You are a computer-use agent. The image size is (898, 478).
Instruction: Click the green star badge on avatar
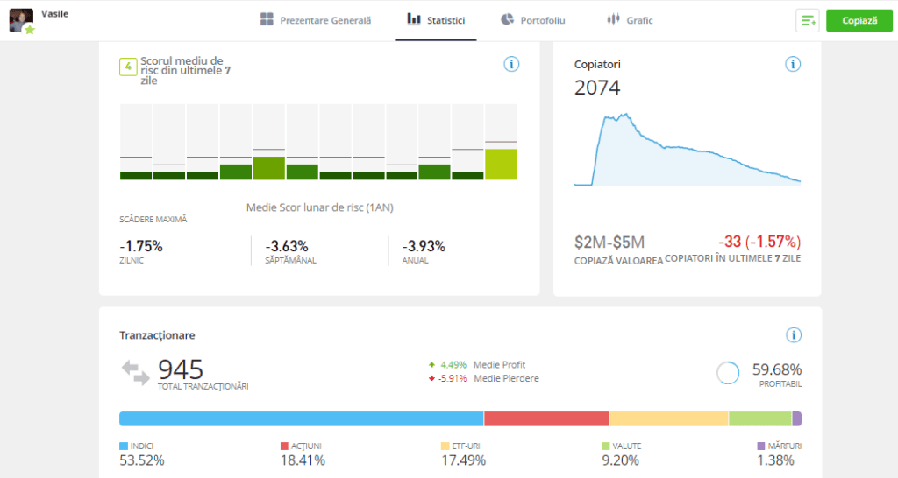tap(30, 31)
